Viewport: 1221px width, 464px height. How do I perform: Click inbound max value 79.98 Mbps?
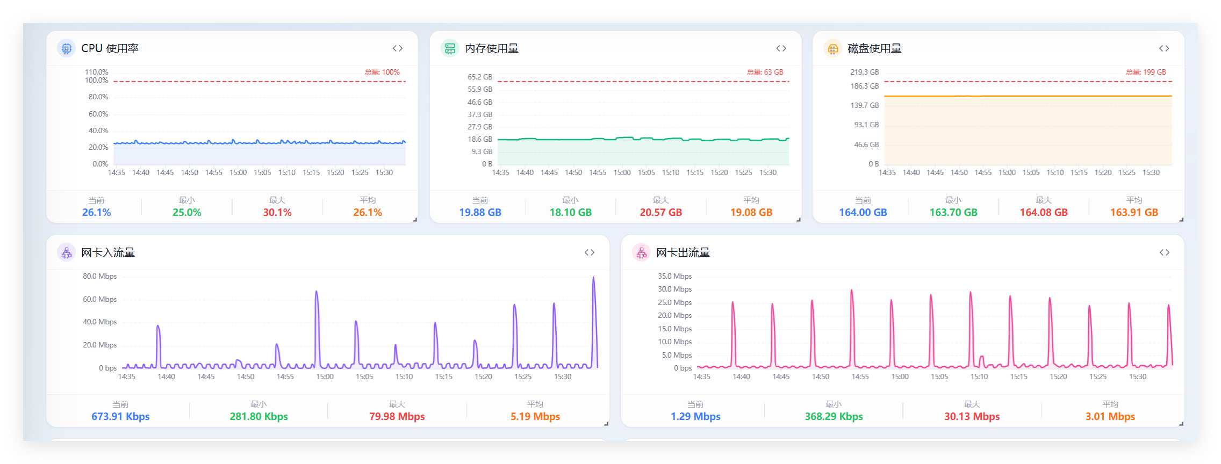click(x=397, y=417)
